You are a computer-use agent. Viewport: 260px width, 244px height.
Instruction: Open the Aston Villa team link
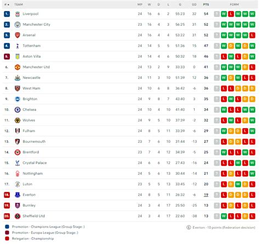tap(32, 57)
